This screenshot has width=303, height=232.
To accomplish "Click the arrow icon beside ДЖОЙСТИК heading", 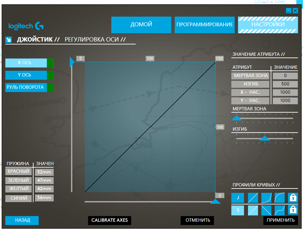I will [9, 40].
